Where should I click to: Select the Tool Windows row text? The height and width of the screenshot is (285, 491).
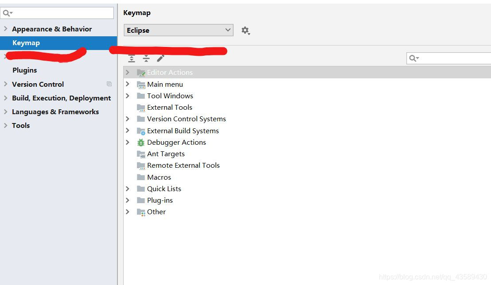point(170,96)
